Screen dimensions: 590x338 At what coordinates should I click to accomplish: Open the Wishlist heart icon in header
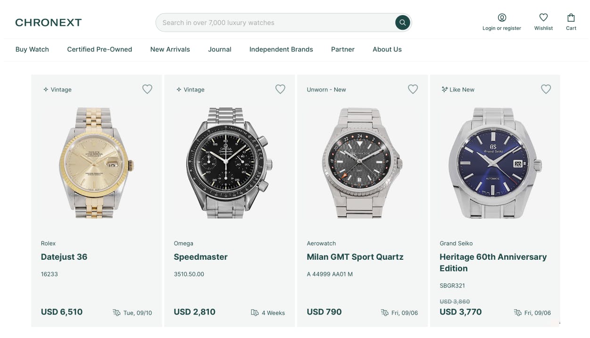(x=543, y=18)
